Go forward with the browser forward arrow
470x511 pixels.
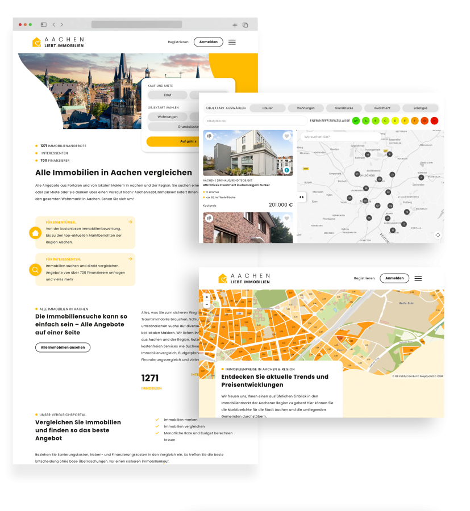coord(61,24)
